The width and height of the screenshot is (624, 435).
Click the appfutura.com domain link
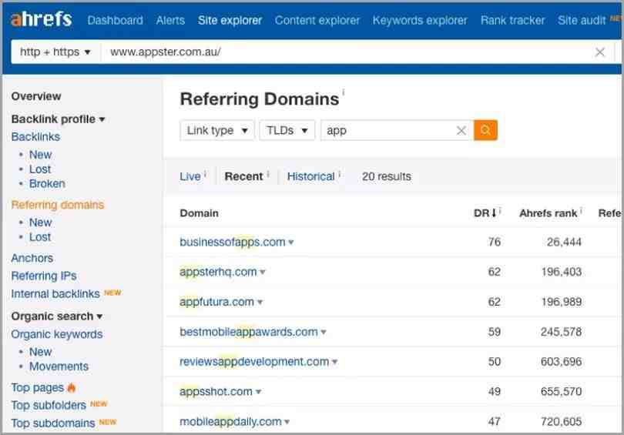(x=217, y=303)
